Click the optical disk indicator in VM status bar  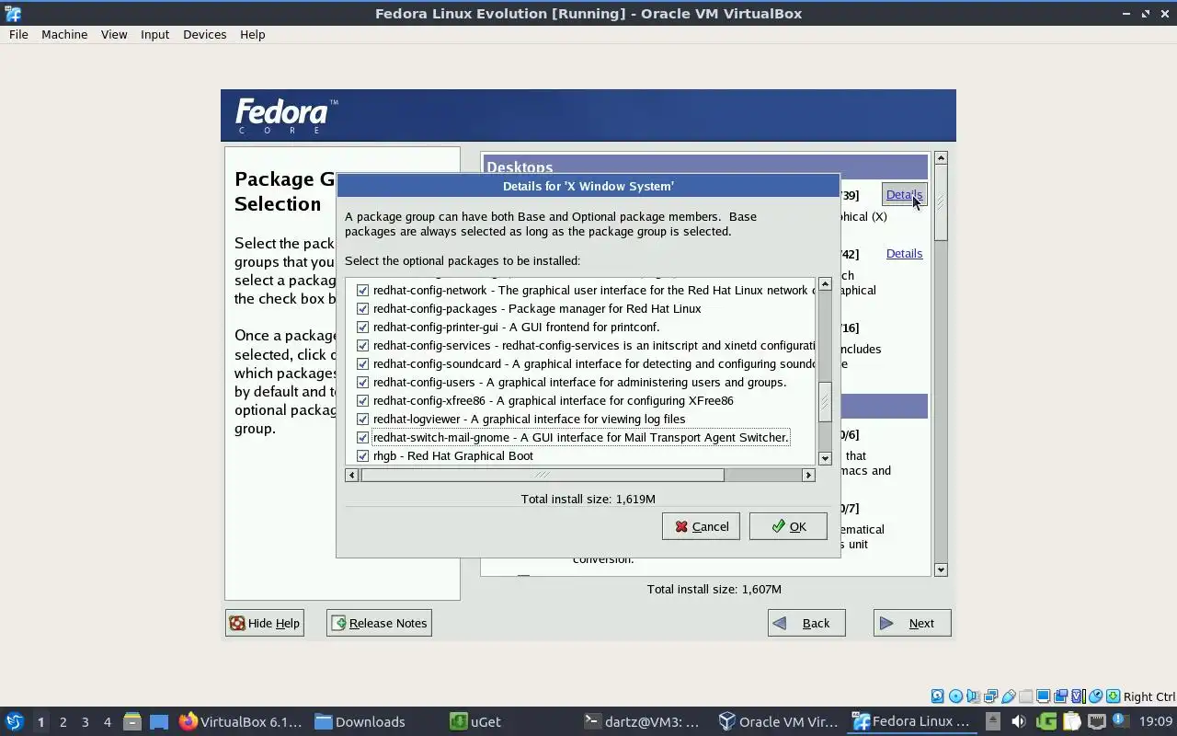click(955, 696)
